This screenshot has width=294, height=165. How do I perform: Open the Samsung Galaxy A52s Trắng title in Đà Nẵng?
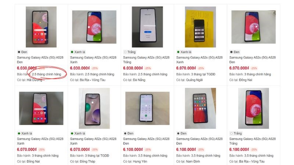(146, 60)
